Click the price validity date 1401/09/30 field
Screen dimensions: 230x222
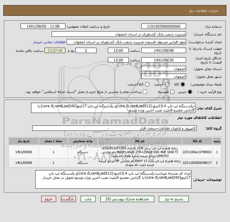pos(164,60)
